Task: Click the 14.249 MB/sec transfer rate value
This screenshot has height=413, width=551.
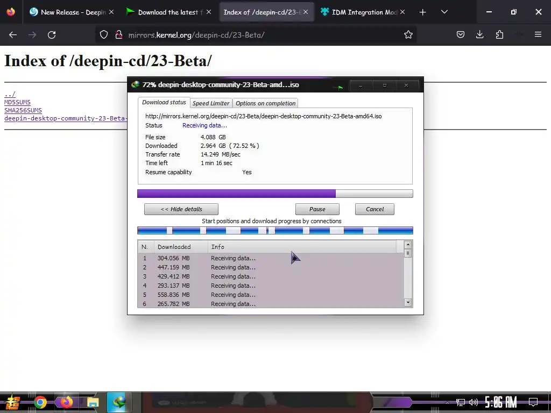Action: click(220, 154)
